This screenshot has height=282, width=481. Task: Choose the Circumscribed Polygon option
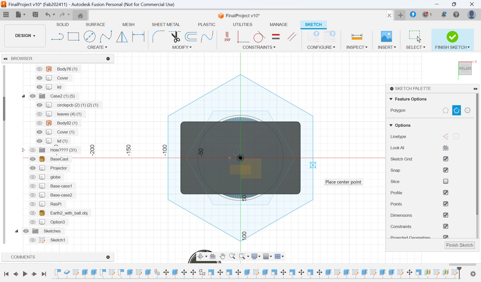pyautogui.click(x=456, y=110)
